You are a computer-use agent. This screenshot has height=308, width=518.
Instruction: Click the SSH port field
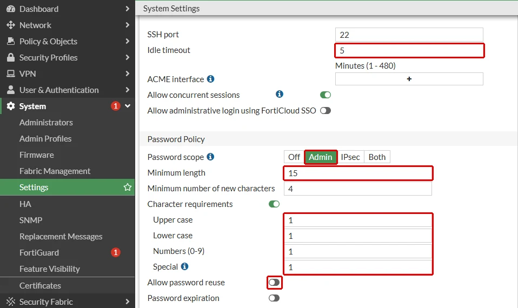(409, 35)
